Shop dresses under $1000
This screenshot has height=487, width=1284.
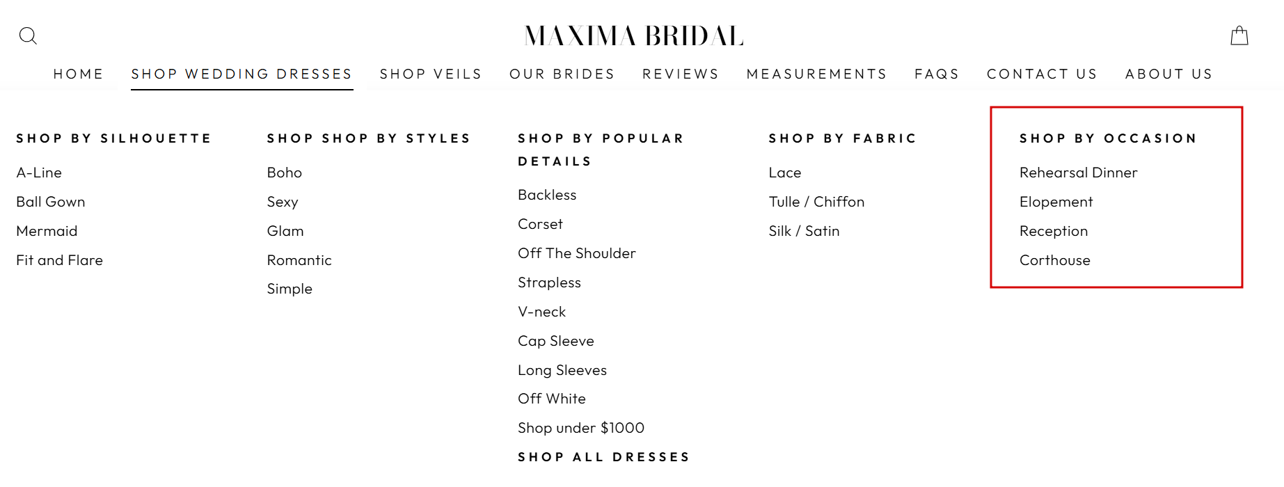(580, 428)
